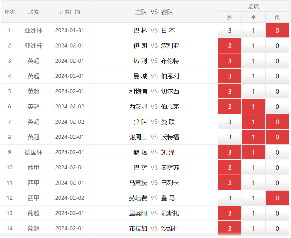Select 平 (1) for 赫塔费 VS 皇马
The height and width of the screenshot is (238, 291).
point(254,198)
